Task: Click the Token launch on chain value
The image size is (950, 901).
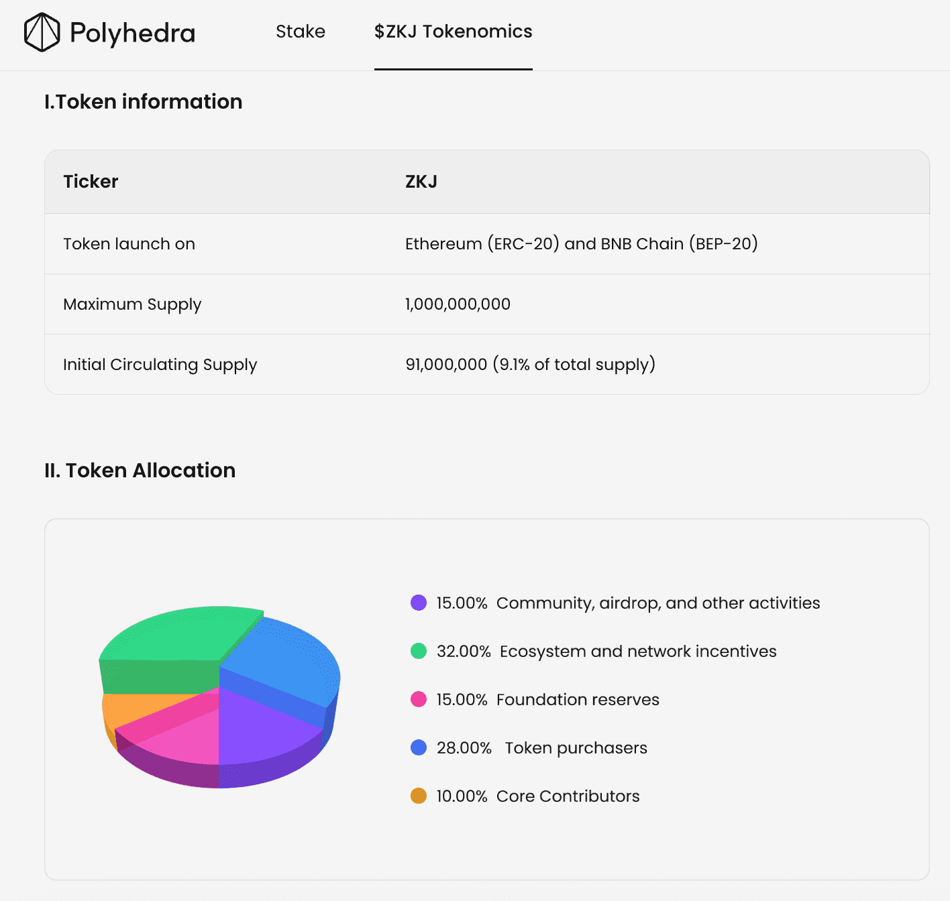Action: pos(582,244)
